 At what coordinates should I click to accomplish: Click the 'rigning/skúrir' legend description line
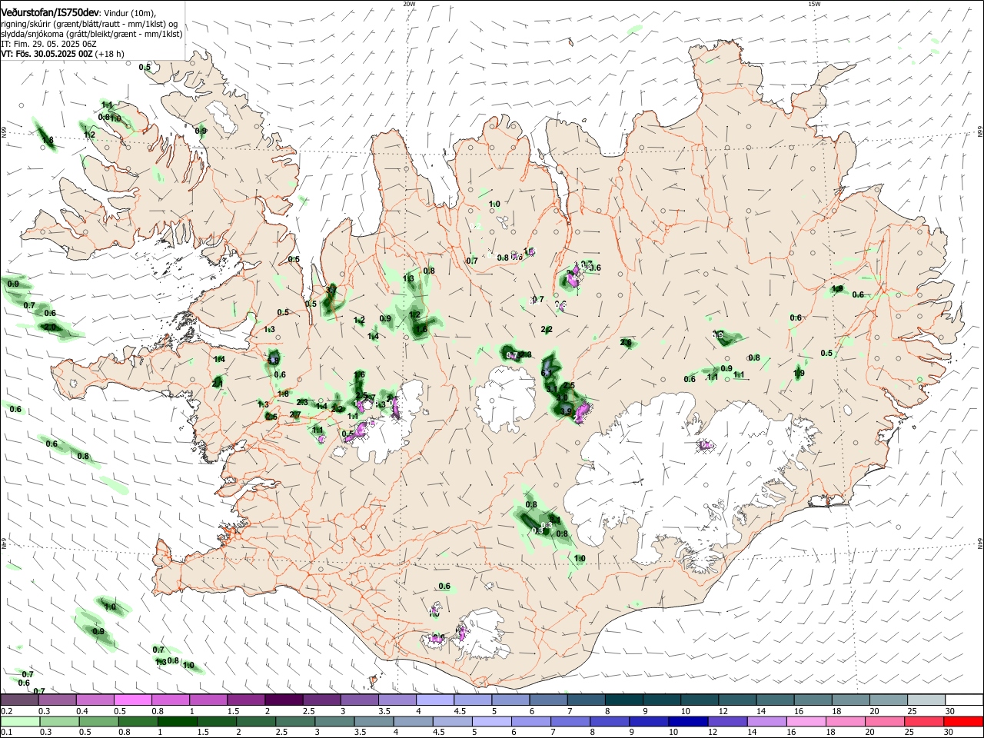pos(90,24)
